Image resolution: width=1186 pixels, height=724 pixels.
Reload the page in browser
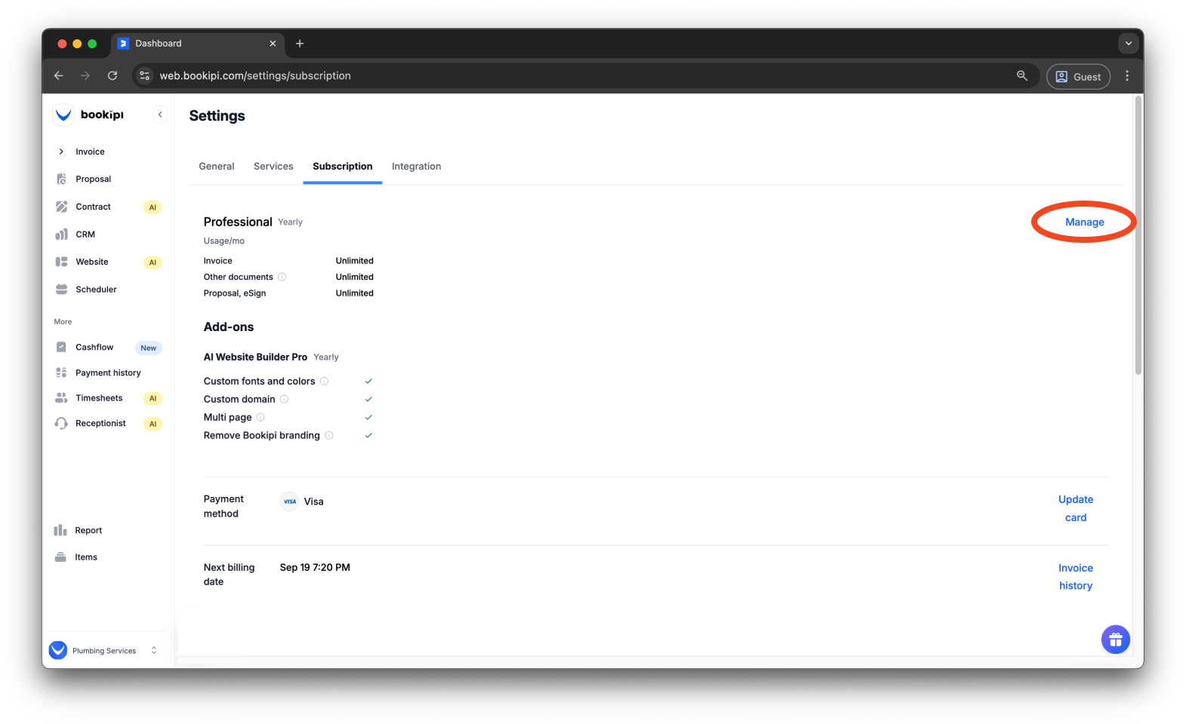click(112, 75)
